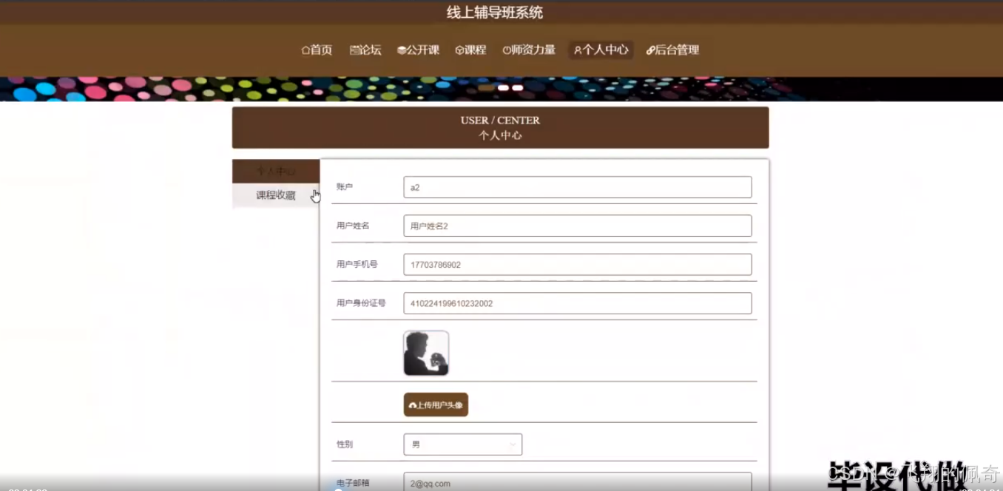The width and height of the screenshot is (1003, 491).
Task: Click the person icon beside 个人中心
Action: [578, 50]
